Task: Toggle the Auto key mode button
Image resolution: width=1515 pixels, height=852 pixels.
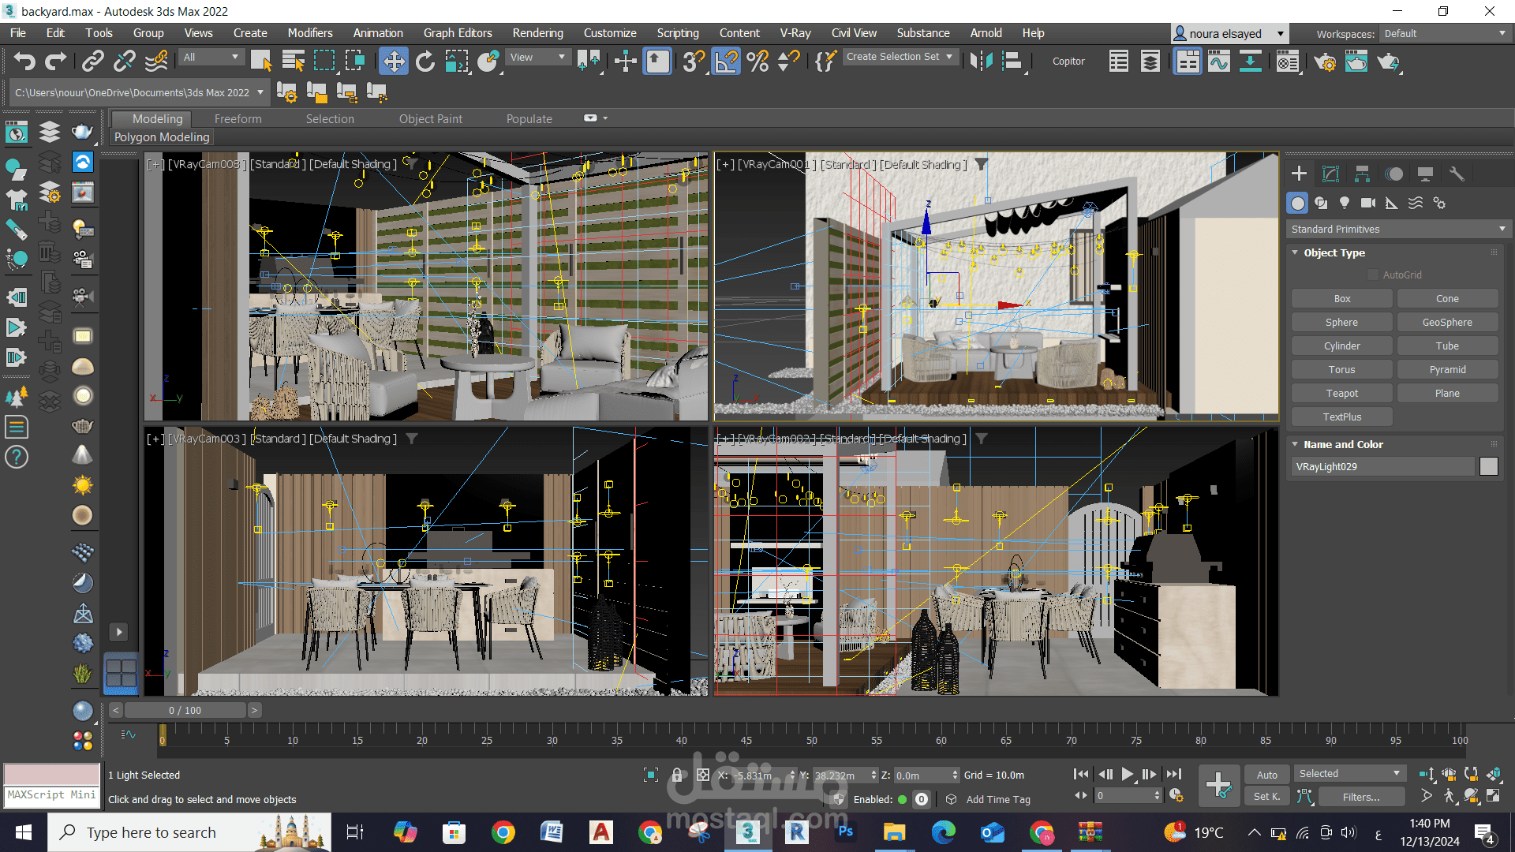Action: point(1266,775)
